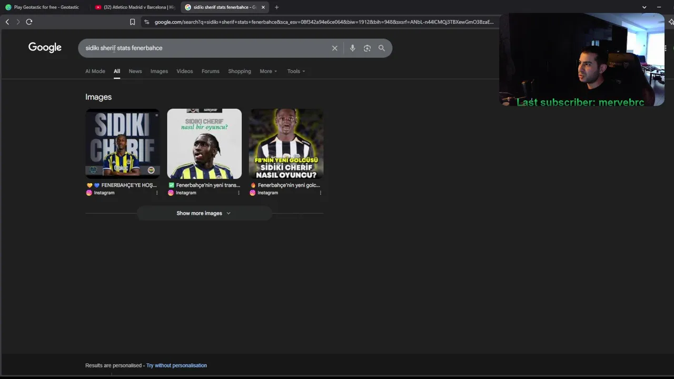Image resolution: width=674 pixels, height=379 pixels.
Task: Open the nasıl bir oyuncu image thumbnail
Action: click(204, 144)
